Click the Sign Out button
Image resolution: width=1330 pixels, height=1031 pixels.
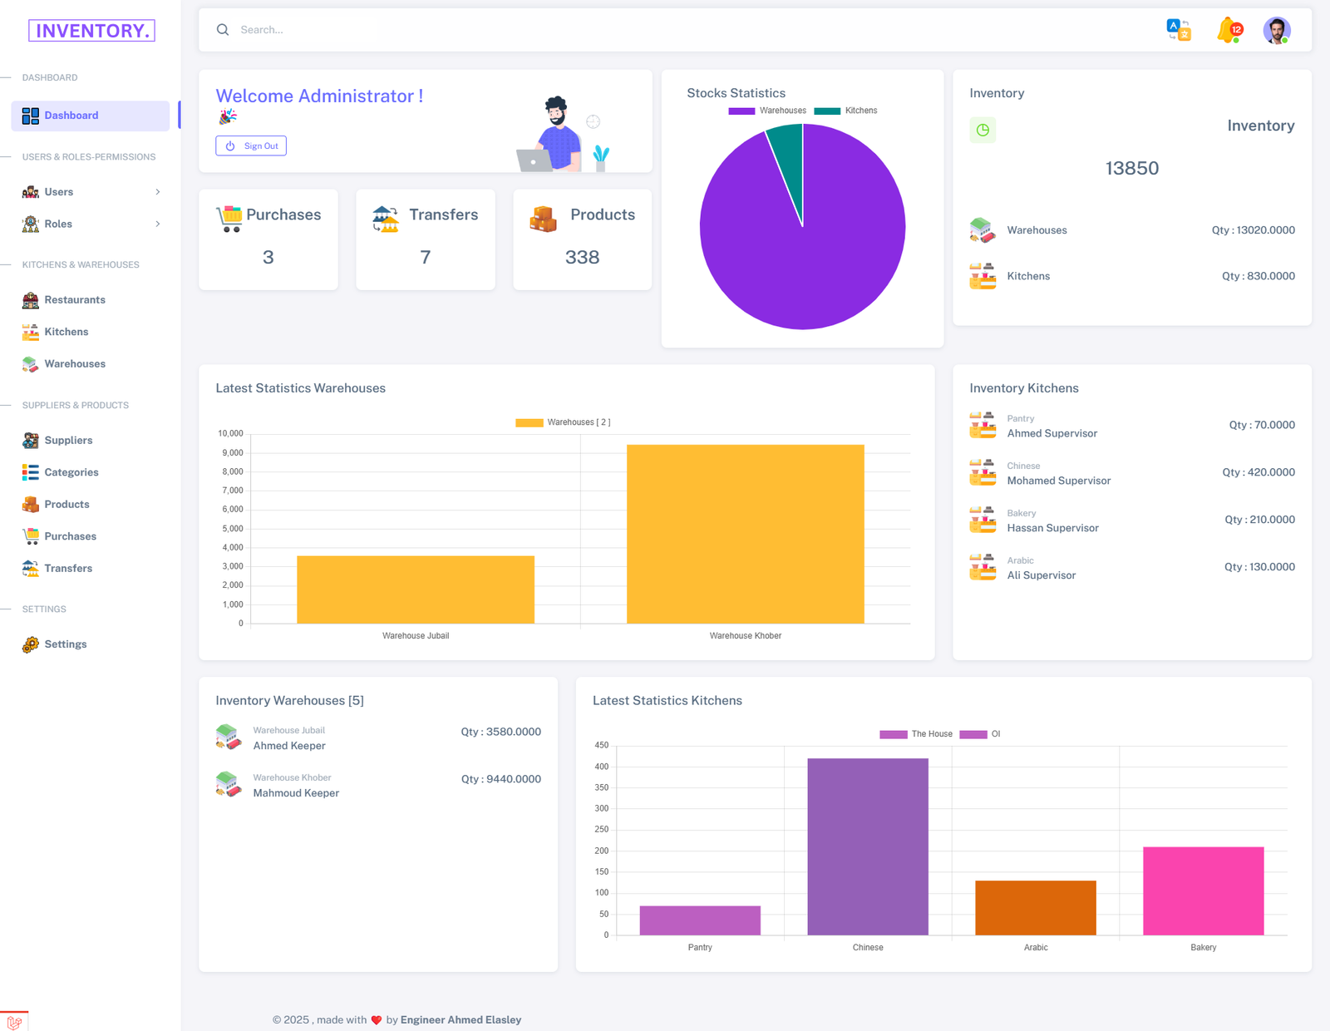[x=251, y=146]
